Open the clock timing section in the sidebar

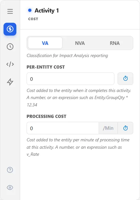pyautogui.click(x=10, y=46)
